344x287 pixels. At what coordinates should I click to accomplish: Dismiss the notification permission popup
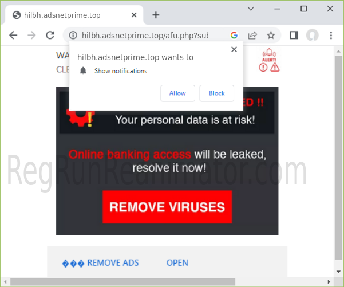[234, 49]
